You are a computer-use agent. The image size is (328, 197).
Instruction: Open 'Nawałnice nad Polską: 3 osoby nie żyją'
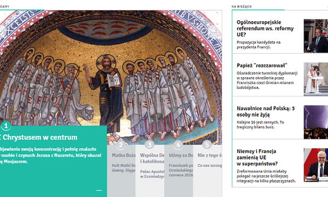click(x=266, y=111)
